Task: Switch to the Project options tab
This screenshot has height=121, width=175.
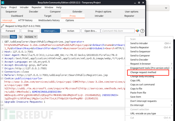Action: tap(103, 12)
